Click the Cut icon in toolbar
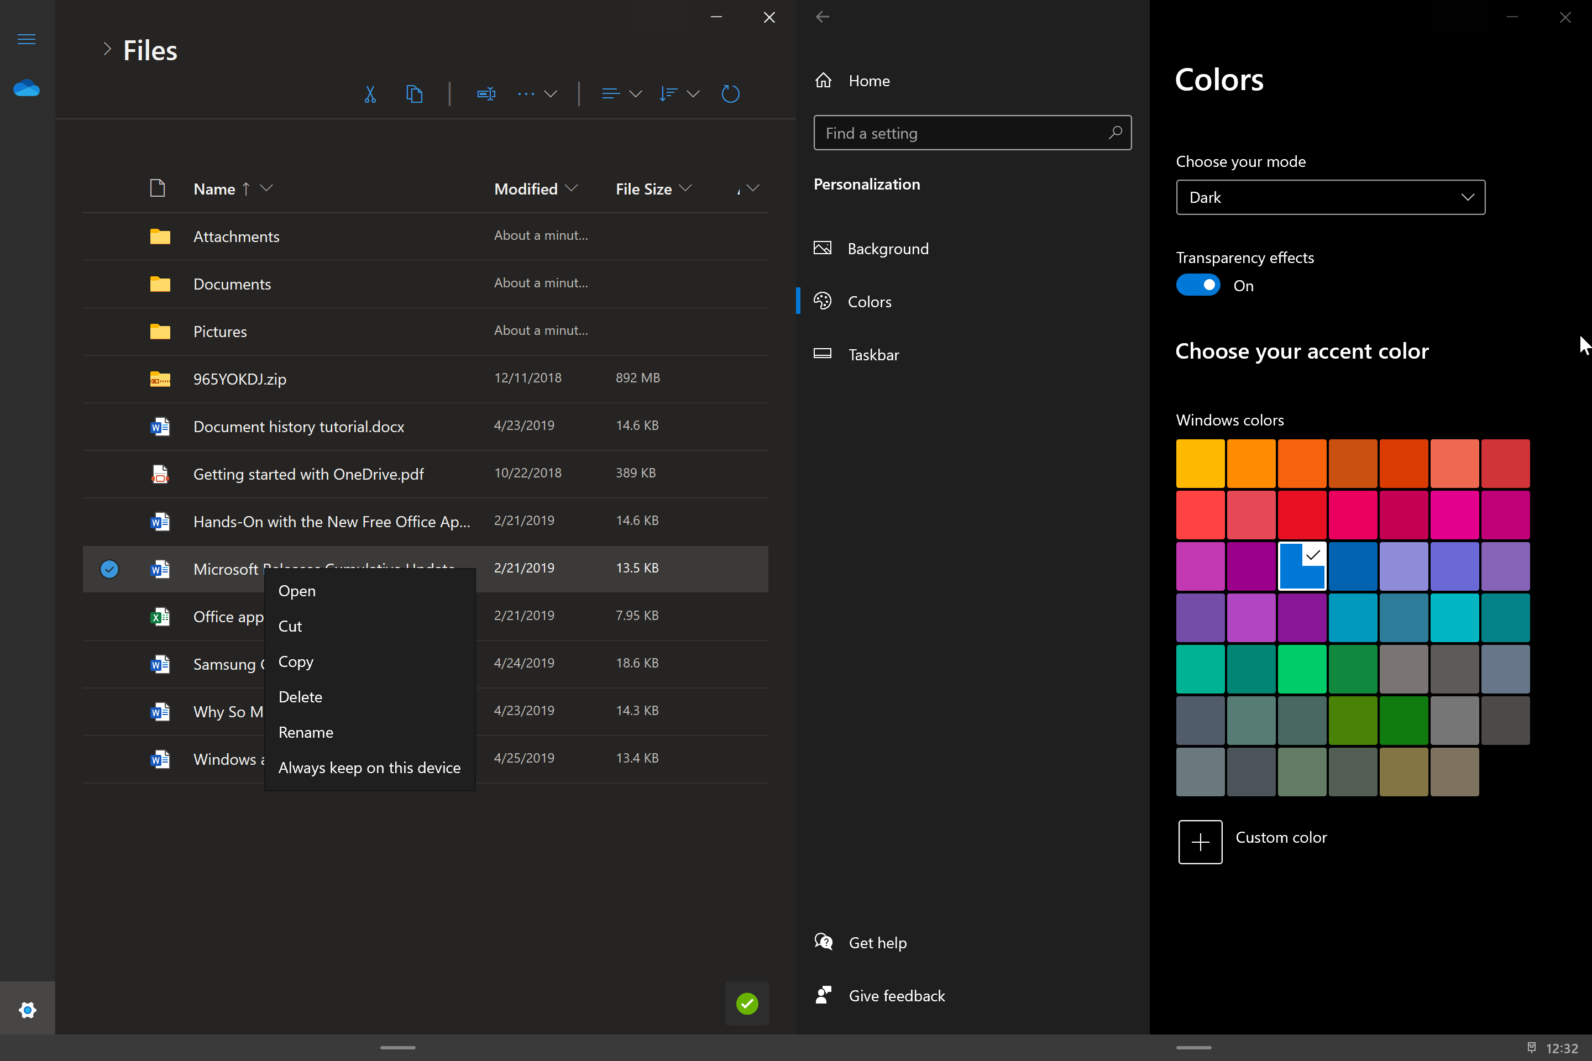 [x=371, y=93]
